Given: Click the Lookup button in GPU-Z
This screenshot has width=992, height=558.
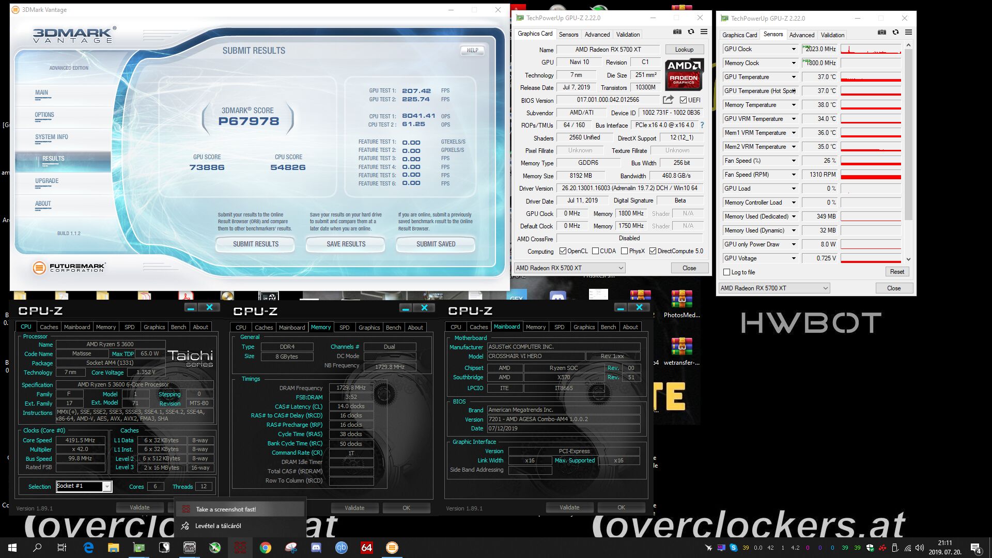Looking at the screenshot, I should point(684,50).
